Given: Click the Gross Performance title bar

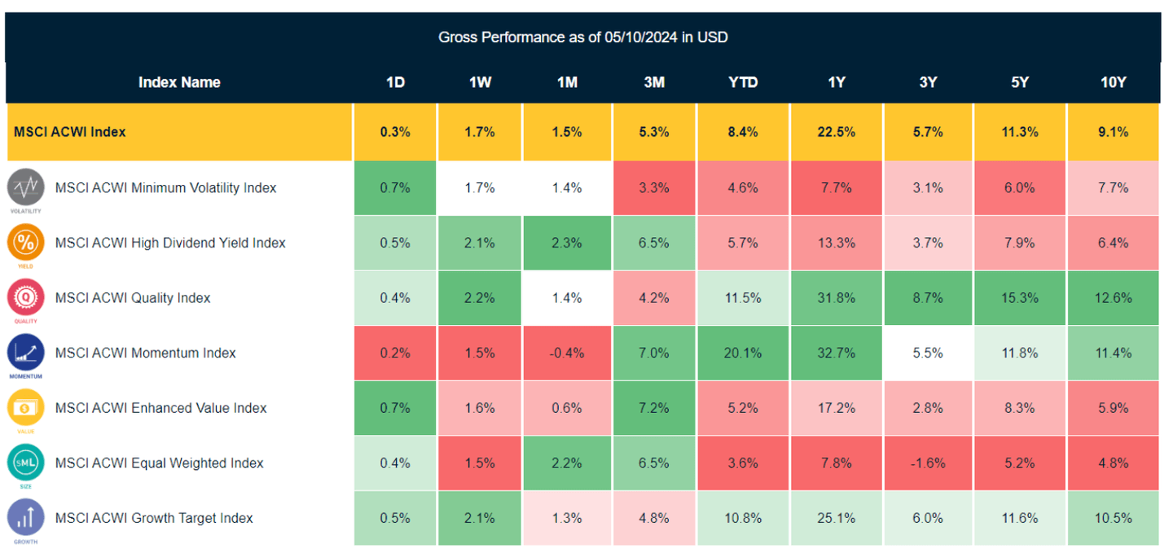Looking at the screenshot, I should [582, 37].
